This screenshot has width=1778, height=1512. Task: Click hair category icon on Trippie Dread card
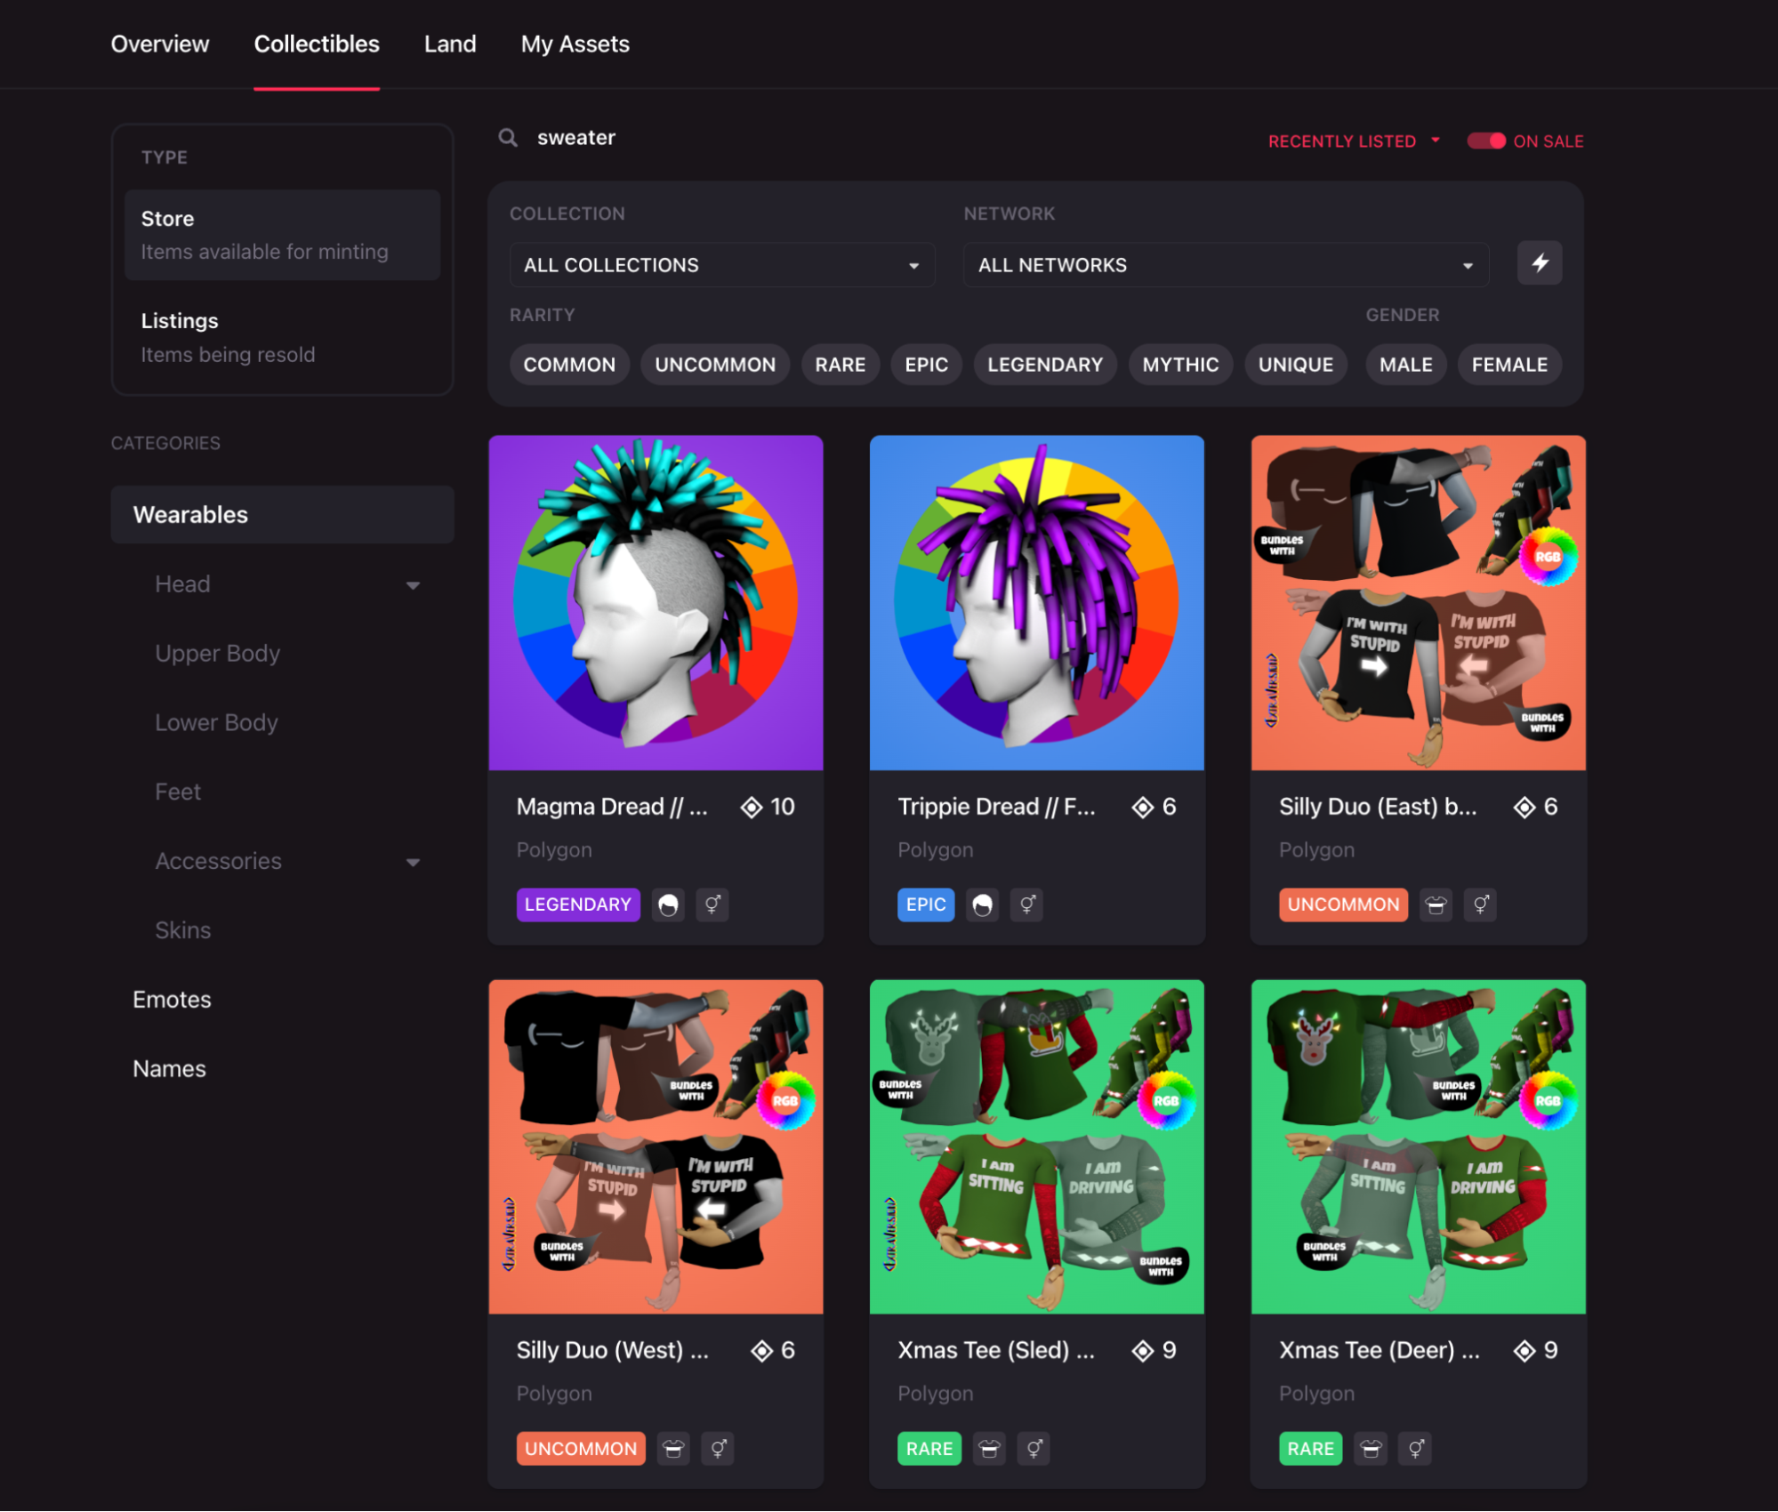(x=982, y=905)
